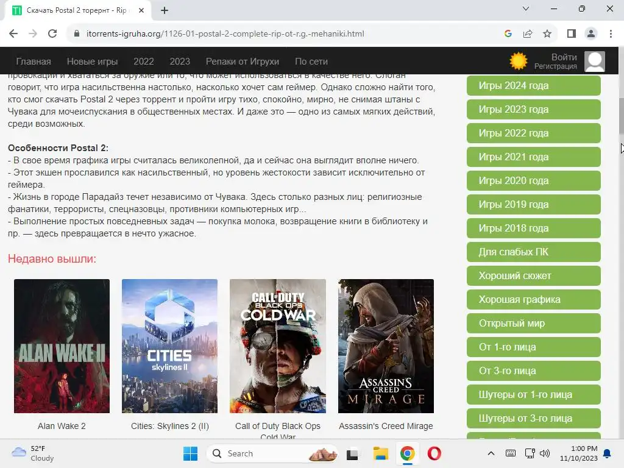624x468 pixels.
Task: Open a new tab with the plus button
Action: [x=165, y=10]
